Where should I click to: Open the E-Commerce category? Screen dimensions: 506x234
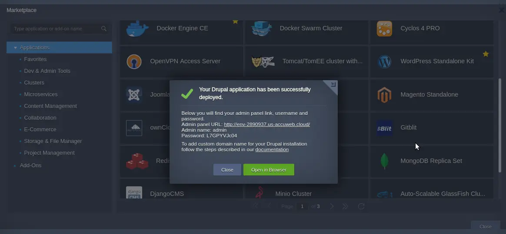click(40, 130)
